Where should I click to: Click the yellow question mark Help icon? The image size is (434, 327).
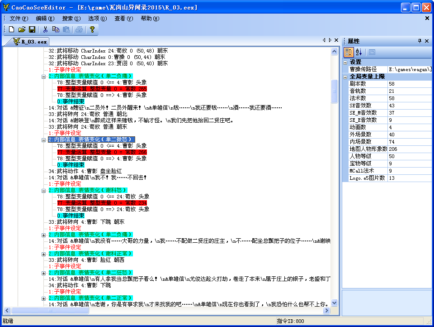(x=92, y=29)
